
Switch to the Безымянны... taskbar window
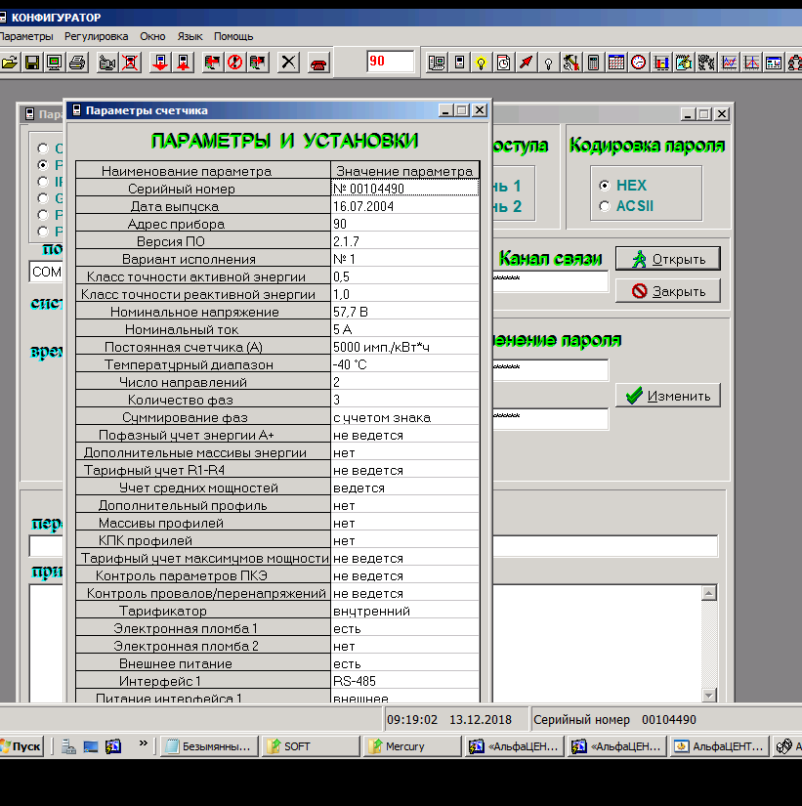click(209, 746)
